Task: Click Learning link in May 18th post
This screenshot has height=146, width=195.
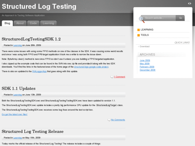Action: point(17,138)
